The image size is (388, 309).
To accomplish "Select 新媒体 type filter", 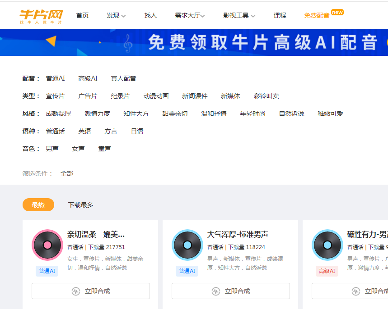I will point(230,96).
